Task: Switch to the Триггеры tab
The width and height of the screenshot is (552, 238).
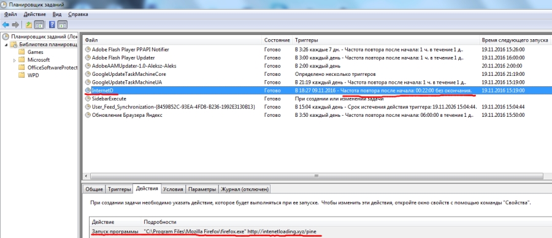Action: [x=120, y=189]
